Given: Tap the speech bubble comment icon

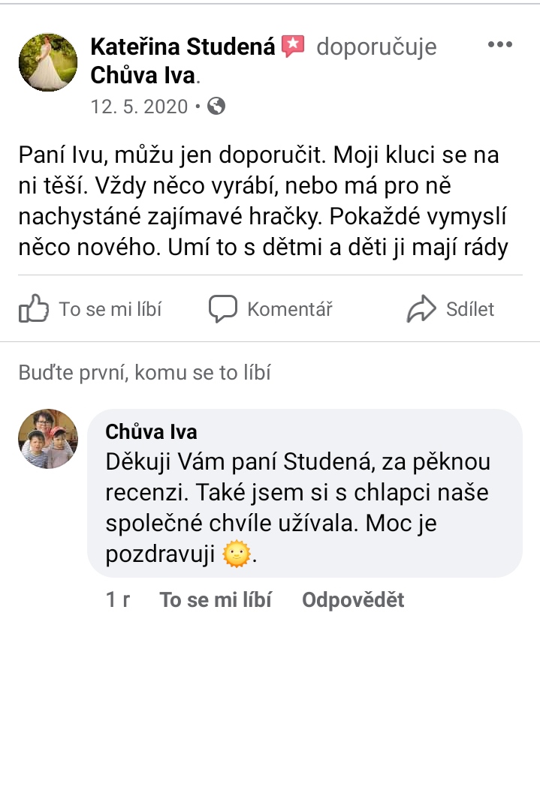Looking at the screenshot, I should 222,308.
